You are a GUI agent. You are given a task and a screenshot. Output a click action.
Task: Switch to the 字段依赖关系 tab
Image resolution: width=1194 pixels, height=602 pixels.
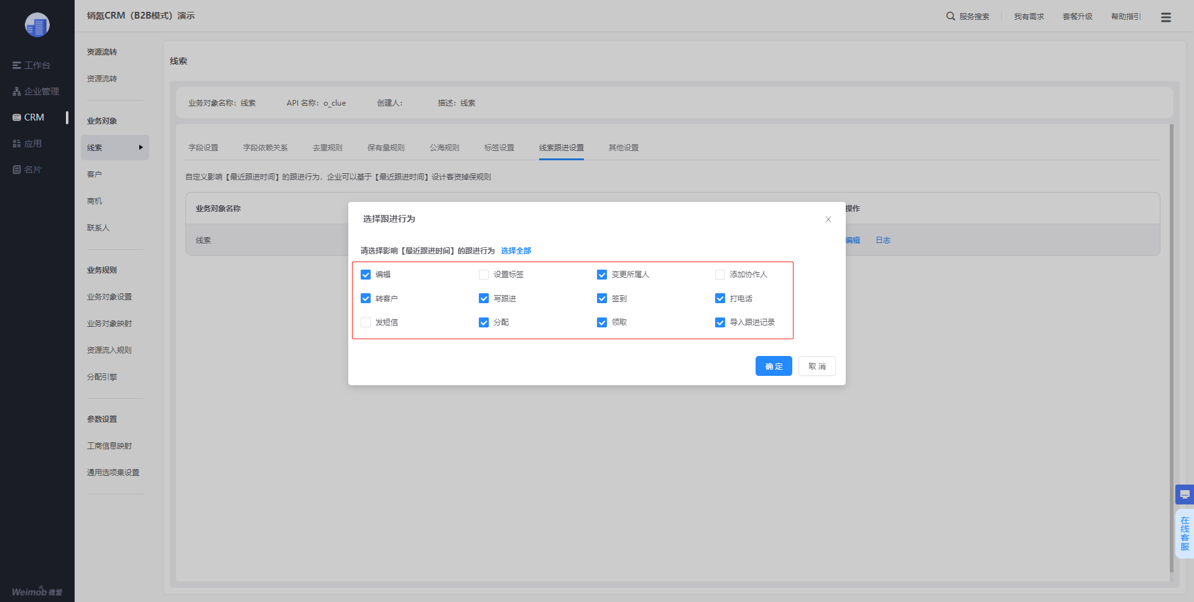266,148
